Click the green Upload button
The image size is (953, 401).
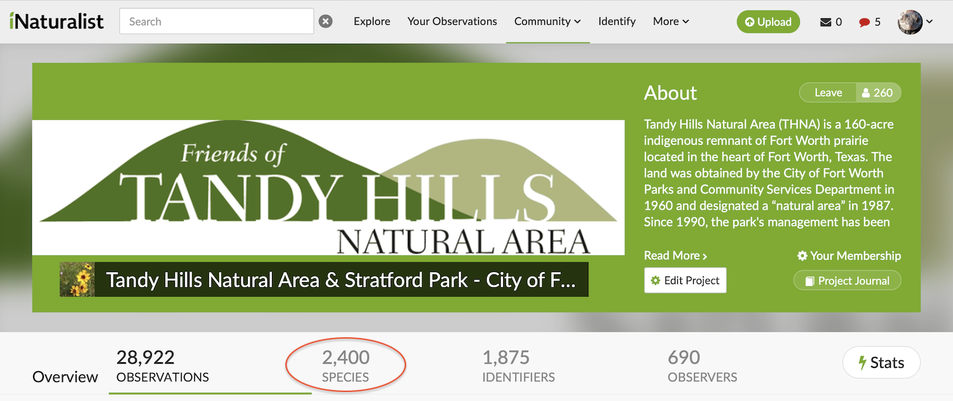768,22
